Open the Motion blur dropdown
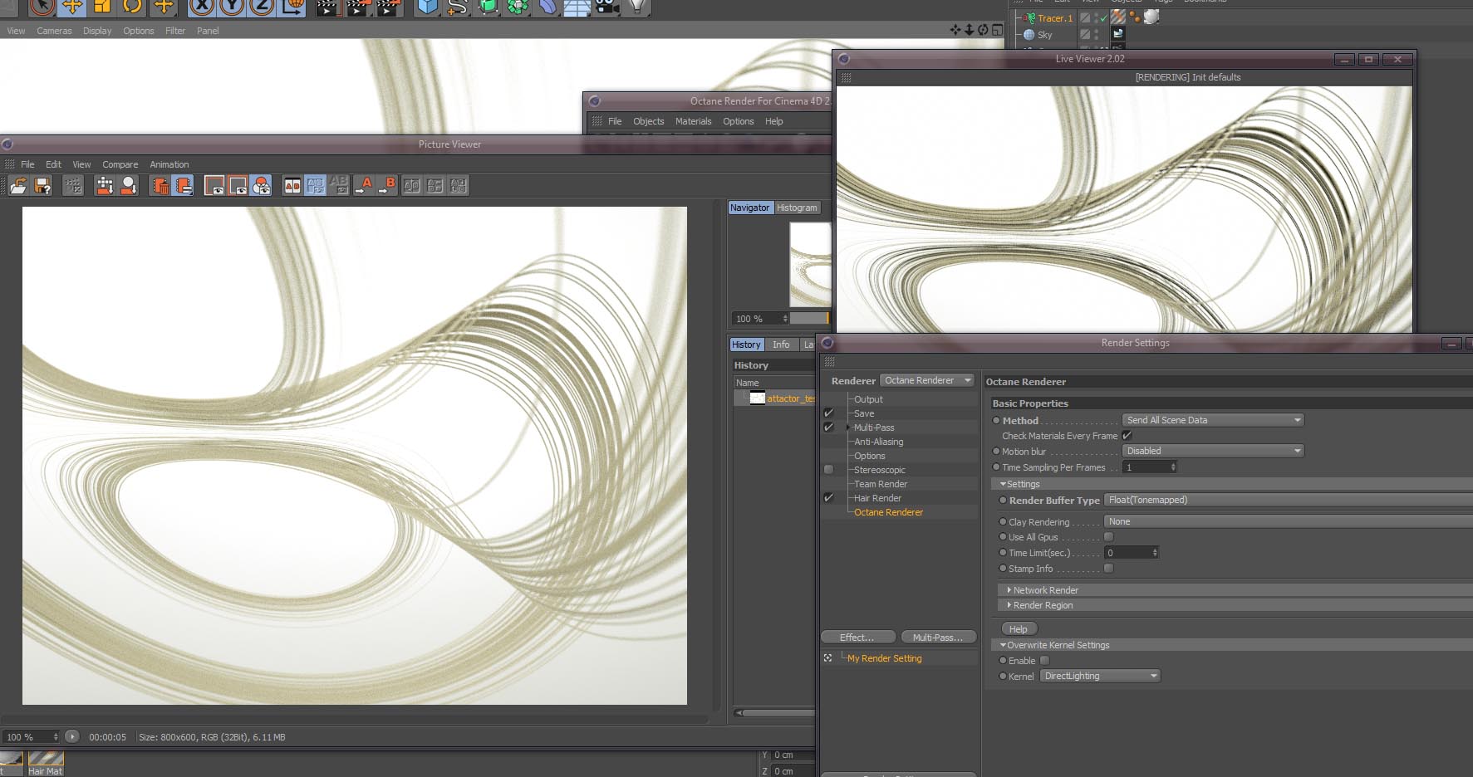 tap(1212, 451)
